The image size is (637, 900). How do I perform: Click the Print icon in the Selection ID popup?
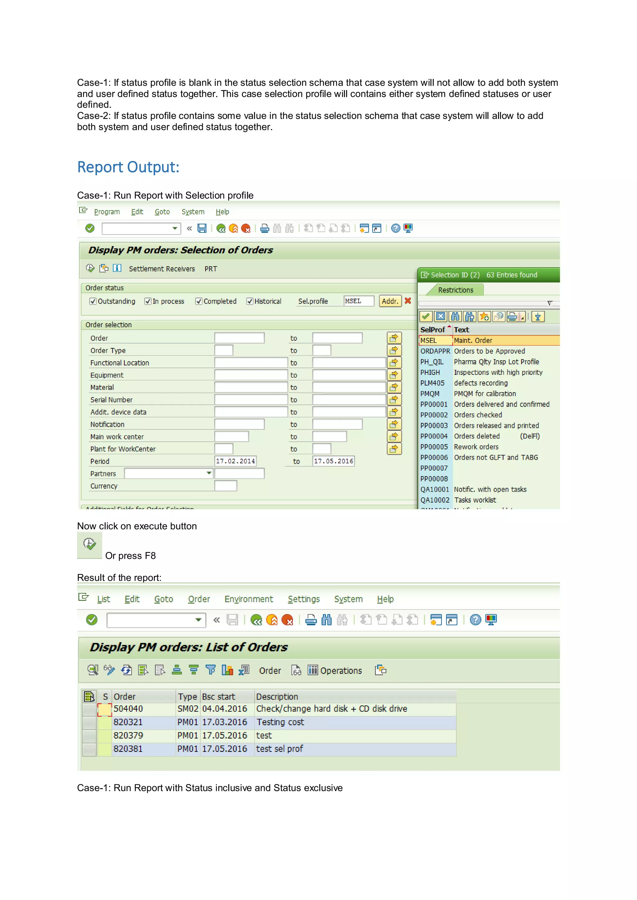(x=512, y=316)
